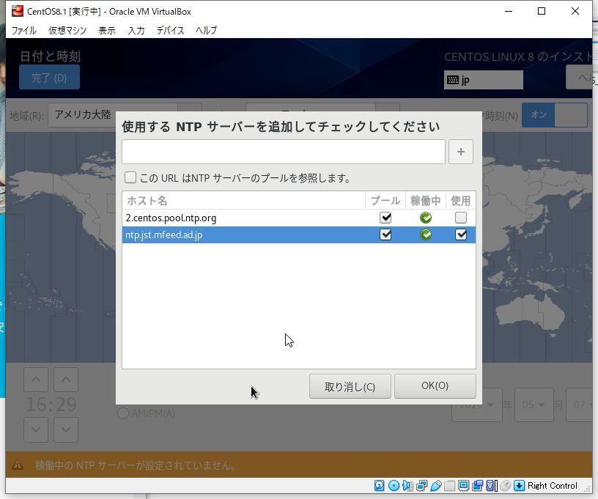This screenshot has width=598, height=499.
Task: Select the ntp.jst.mfeed.ad.jp row
Action: pyautogui.click(x=298, y=234)
